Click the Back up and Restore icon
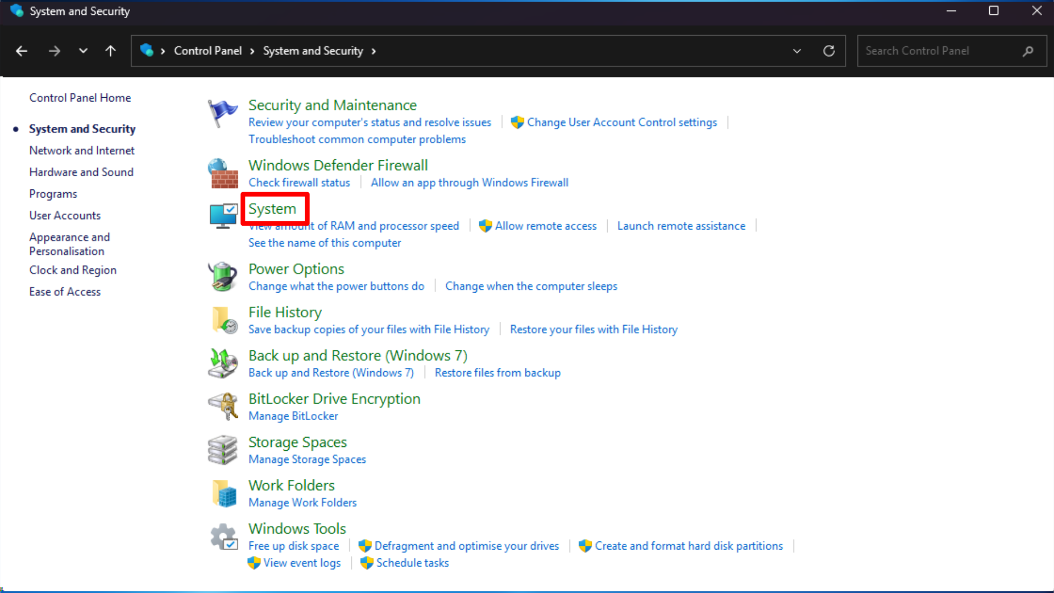 (222, 363)
